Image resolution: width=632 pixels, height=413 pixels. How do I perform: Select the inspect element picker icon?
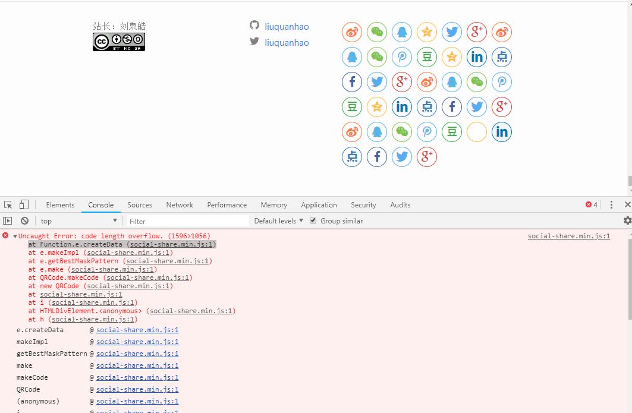[8, 204]
